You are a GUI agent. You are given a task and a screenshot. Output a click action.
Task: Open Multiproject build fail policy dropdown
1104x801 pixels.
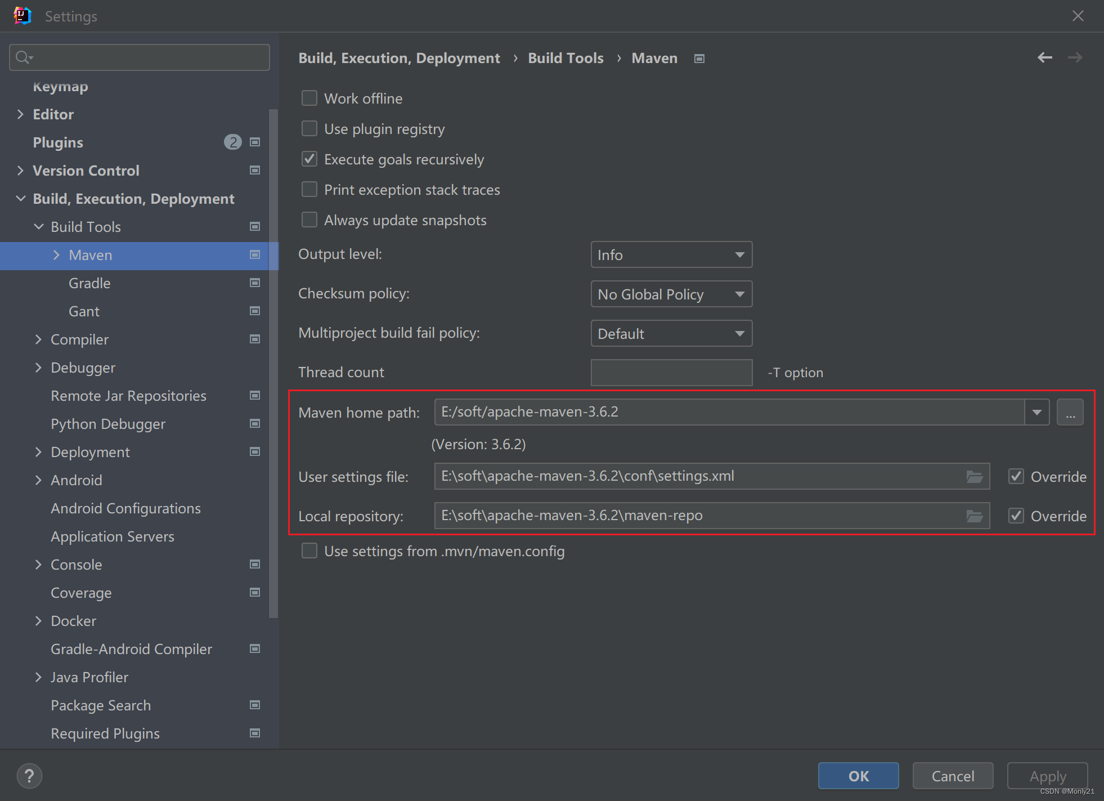tap(671, 334)
